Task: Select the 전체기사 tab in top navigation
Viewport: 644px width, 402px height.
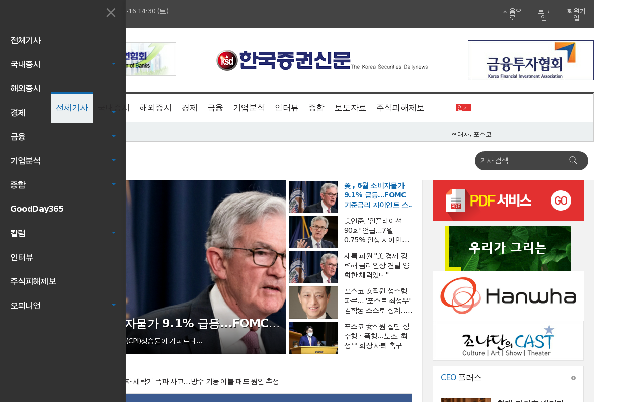Action: 71,108
